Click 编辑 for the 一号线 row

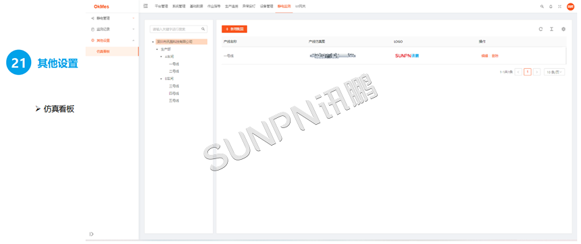point(484,56)
